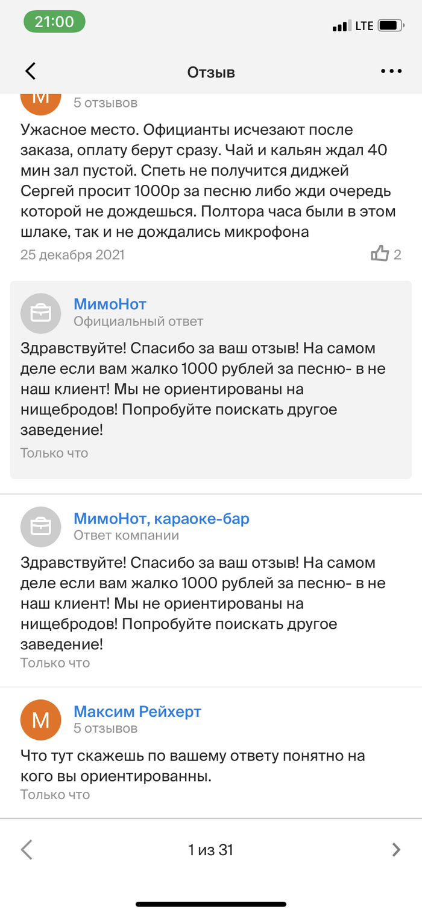Screen dimensions: 422x915
Task: Open the three-dots more menu
Action: click(391, 71)
